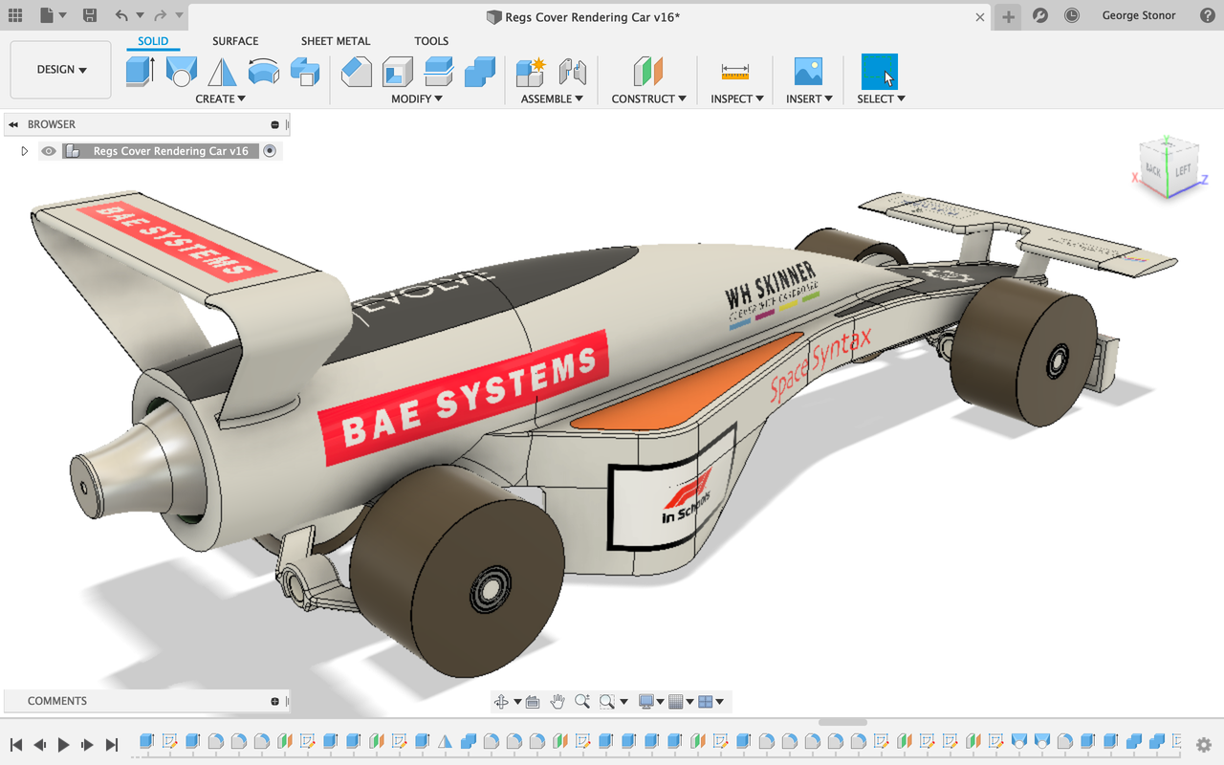Click the extensions icon beside new tab button
The image size is (1224, 765).
point(1040,16)
